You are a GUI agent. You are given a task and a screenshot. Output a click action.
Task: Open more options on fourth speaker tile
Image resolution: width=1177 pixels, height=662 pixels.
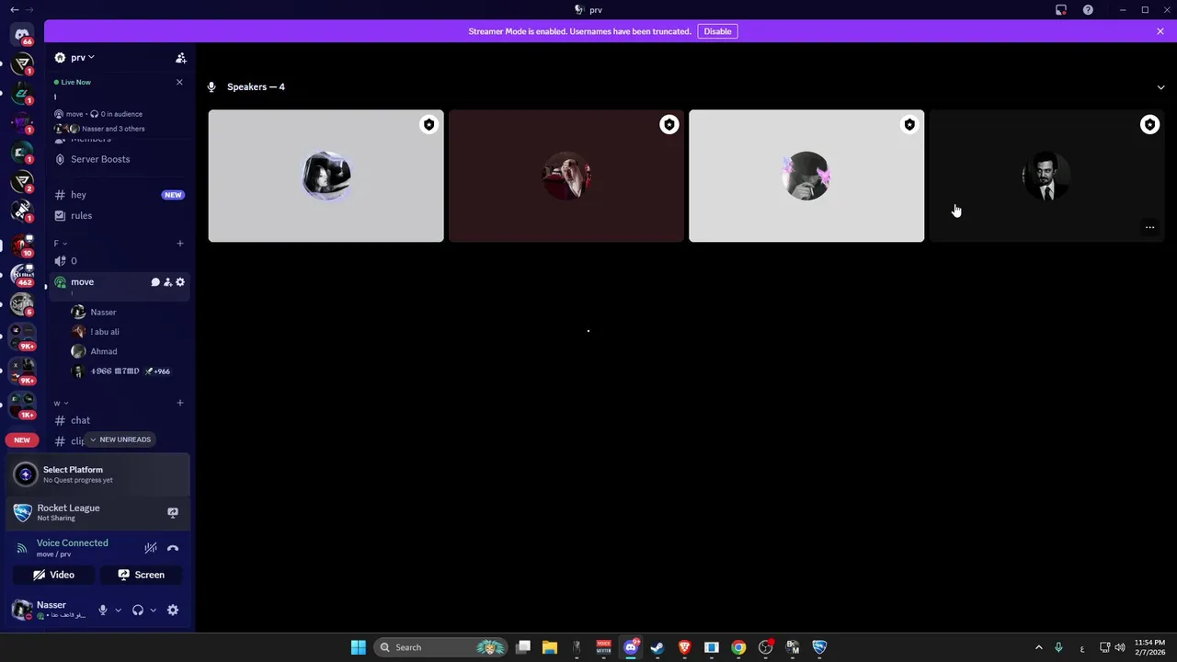(x=1149, y=227)
